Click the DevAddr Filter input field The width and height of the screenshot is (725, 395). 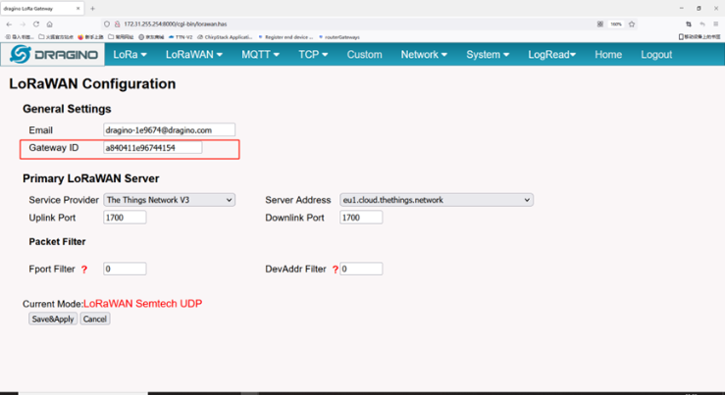[361, 269]
